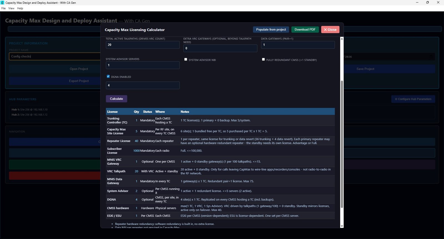Close the Licensing Calculator dialog
The image size is (444, 239).
[x=330, y=29]
